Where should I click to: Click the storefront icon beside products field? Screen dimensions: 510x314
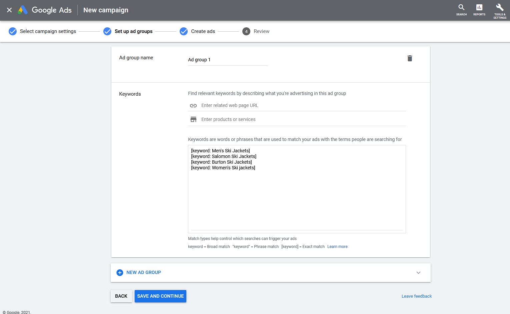tap(193, 119)
